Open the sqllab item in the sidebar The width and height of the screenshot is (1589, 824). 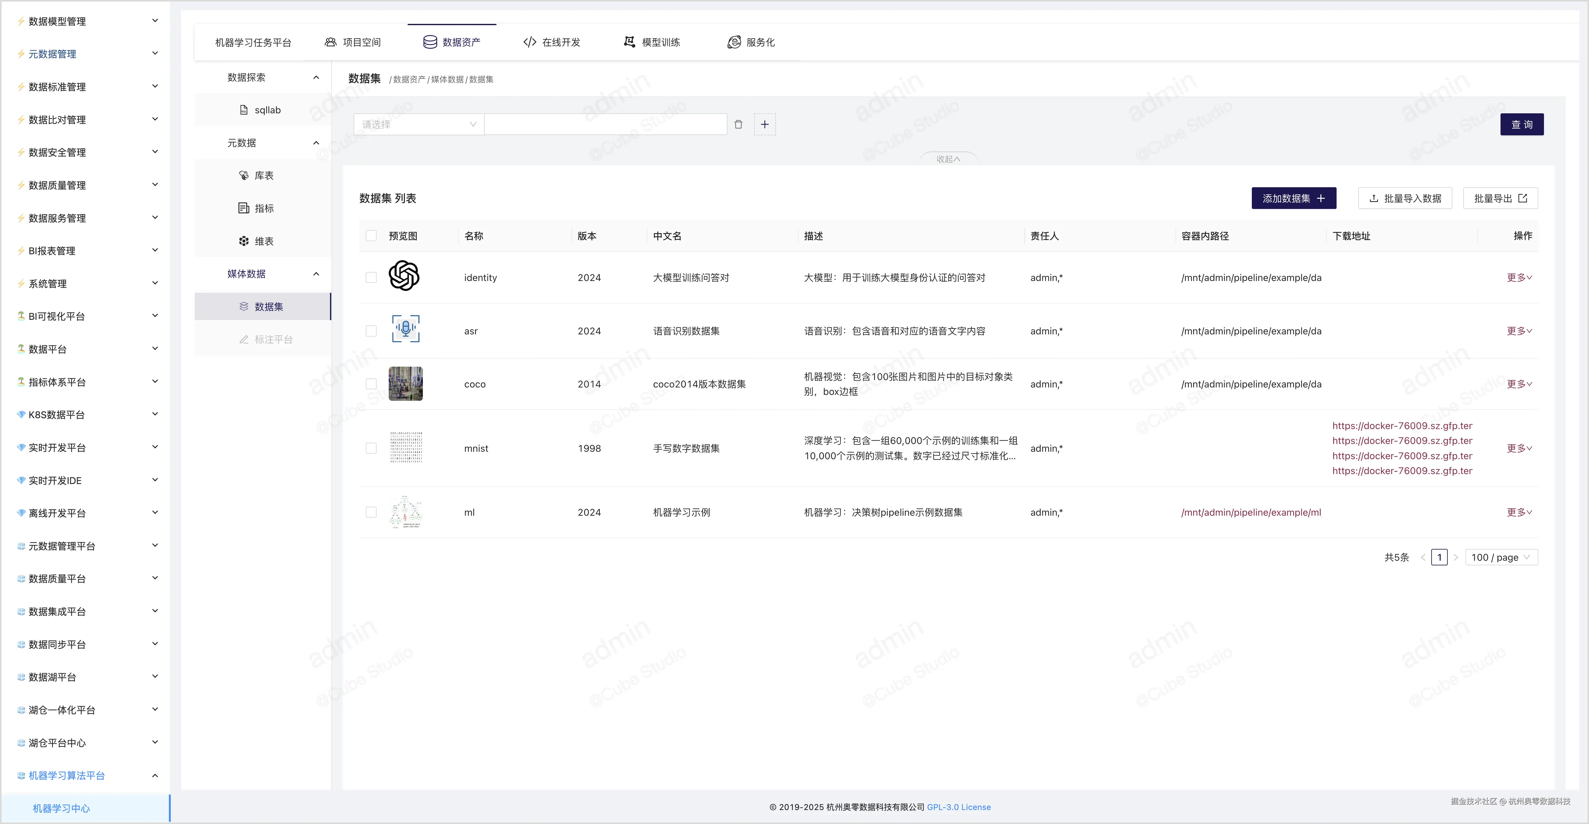click(267, 111)
